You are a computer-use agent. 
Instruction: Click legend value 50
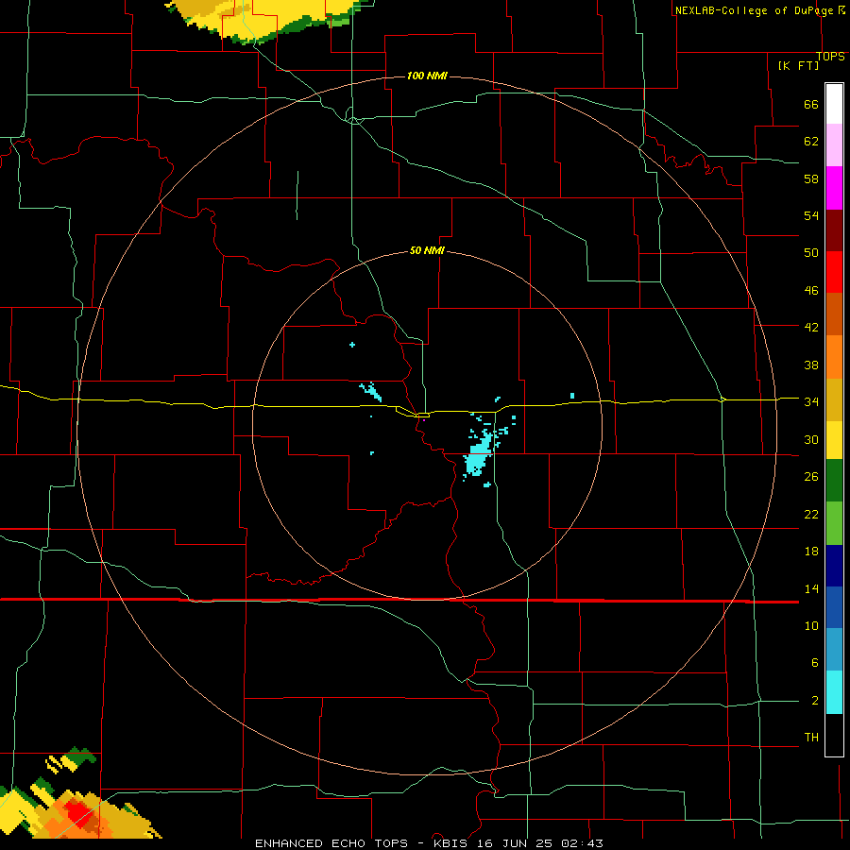point(811,253)
